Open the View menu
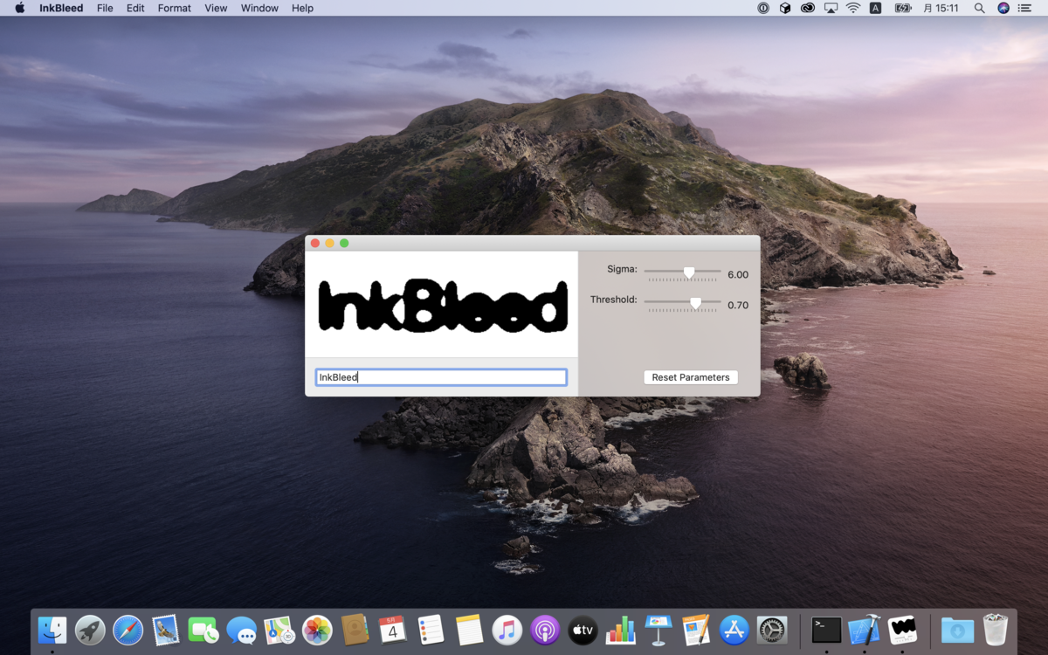This screenshot has width=1048, height=655. (216, 8)
